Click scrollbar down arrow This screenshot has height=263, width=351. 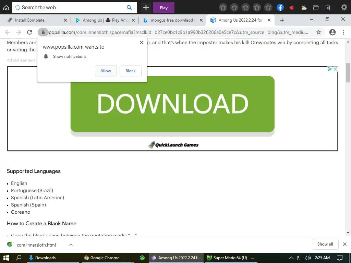(x=348, y=233)
